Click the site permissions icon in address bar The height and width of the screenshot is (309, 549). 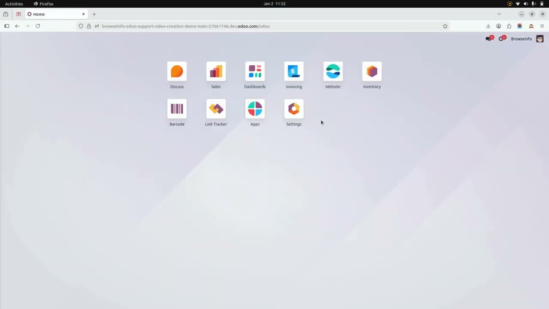point(97,26)
